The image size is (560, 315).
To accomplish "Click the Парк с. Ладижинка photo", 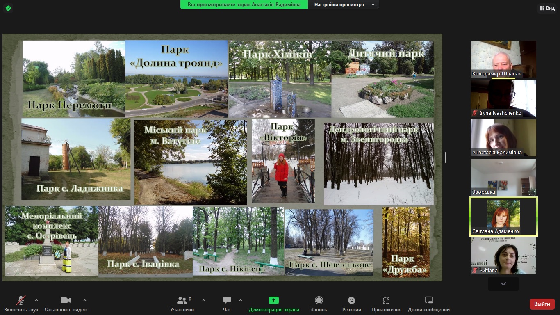I will pos(76,159).
